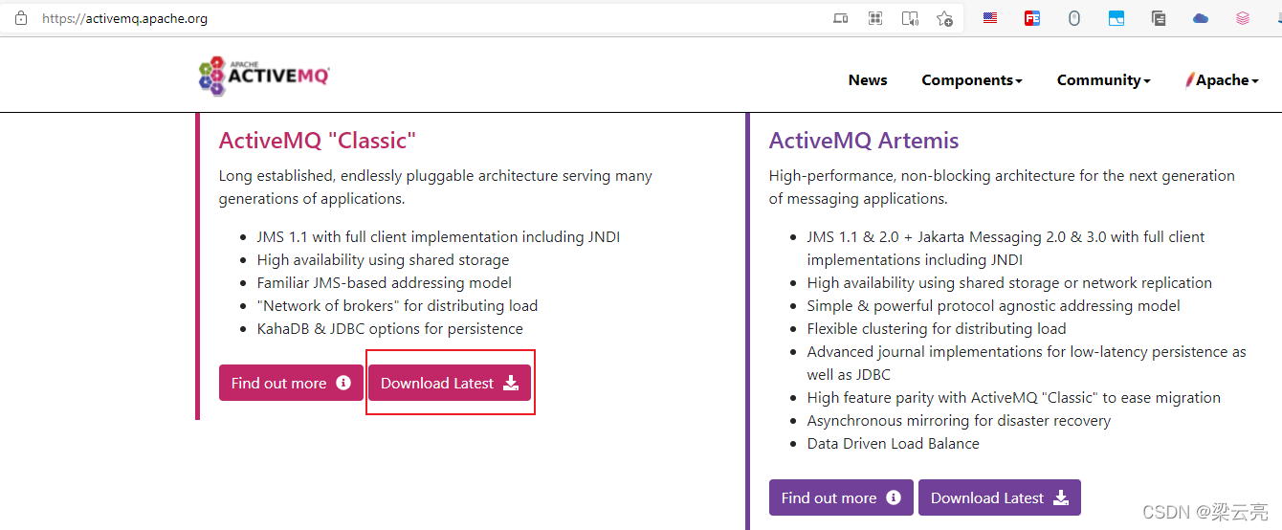Screen dimensions: 1282x530
Task: Click "Asynchronous mirroring for disaster recovery" text
Action: point(960,421)
